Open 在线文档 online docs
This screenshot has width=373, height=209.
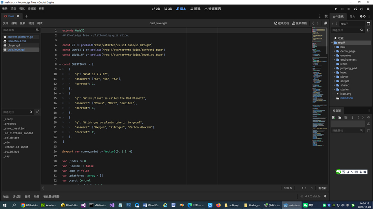point(282,23)
